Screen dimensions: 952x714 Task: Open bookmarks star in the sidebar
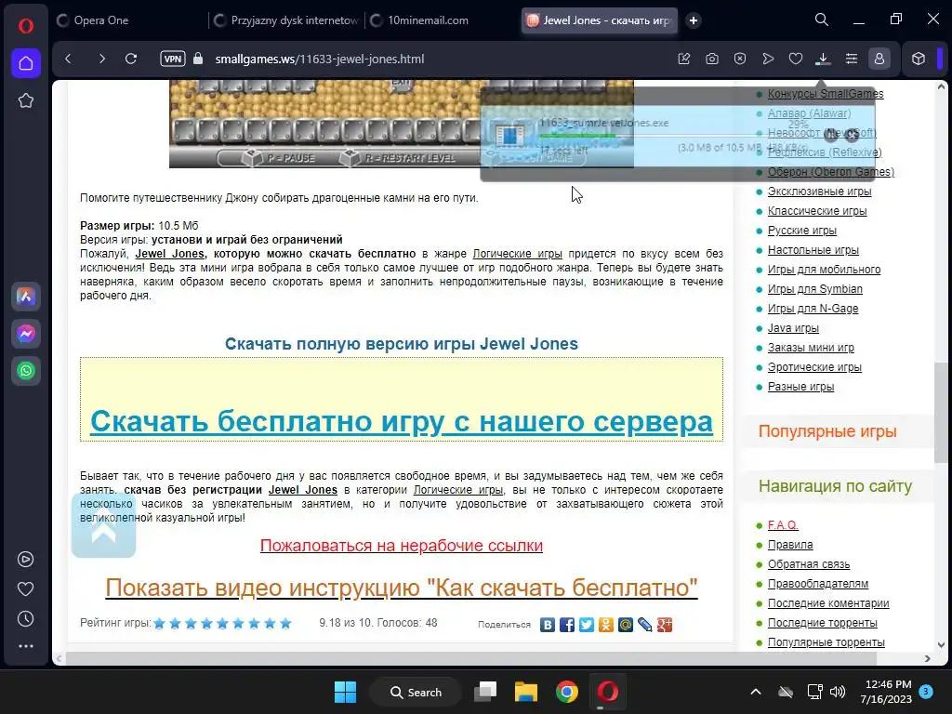tap(25, 100)
